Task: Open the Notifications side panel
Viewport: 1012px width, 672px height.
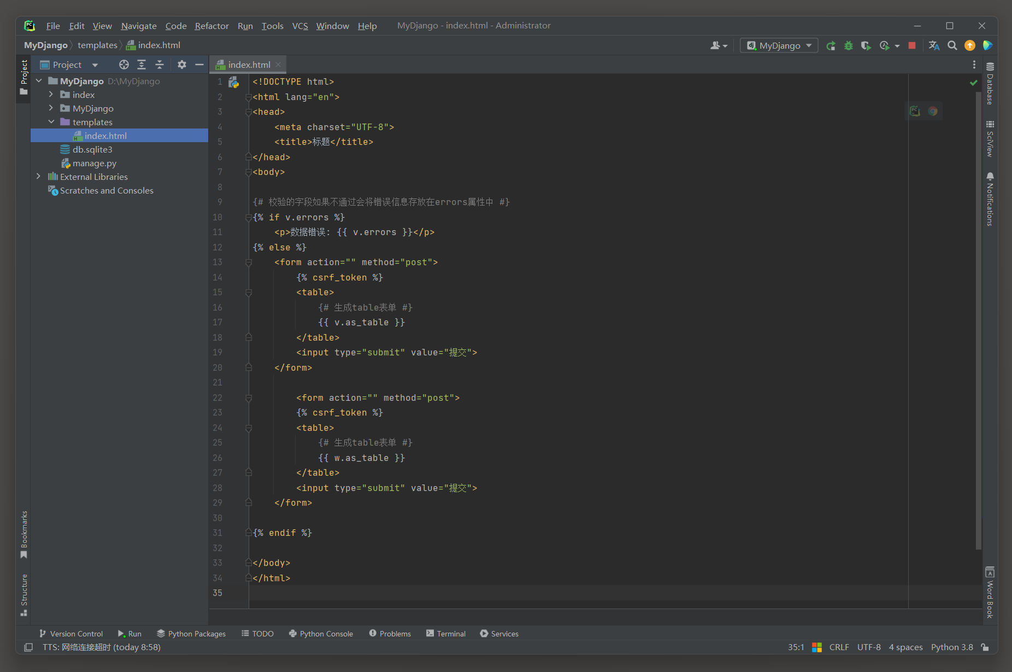Action: (990, 199)
